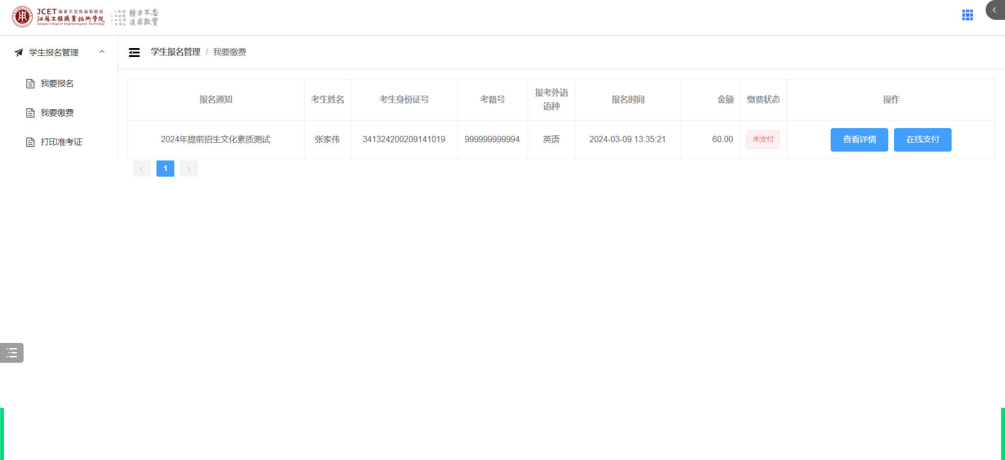Click the 2024年提前招生文化素质测试 cell

pos(215,140)
